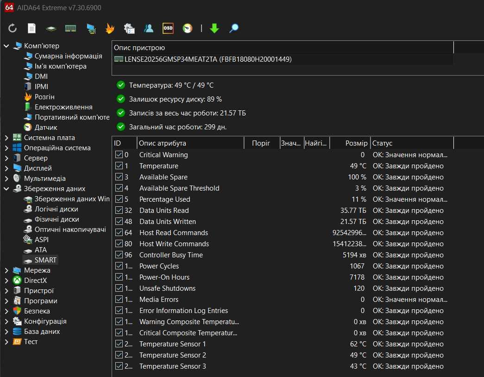Click the Поріг column header
484x377 pixels.
[x=262, y=143]
